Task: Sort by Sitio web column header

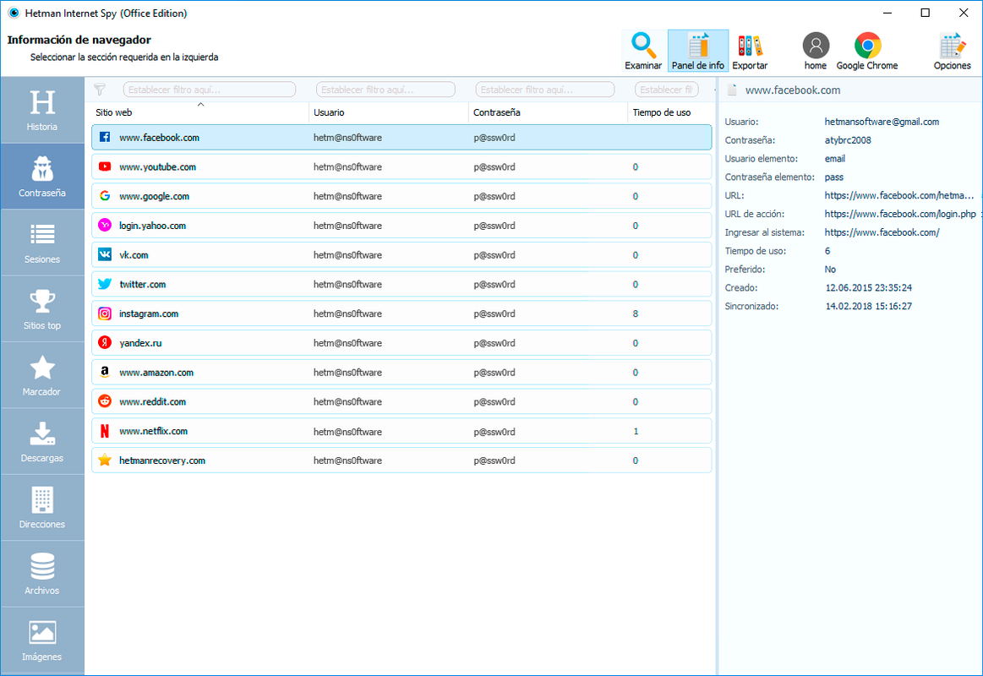Action: [200, 112]
